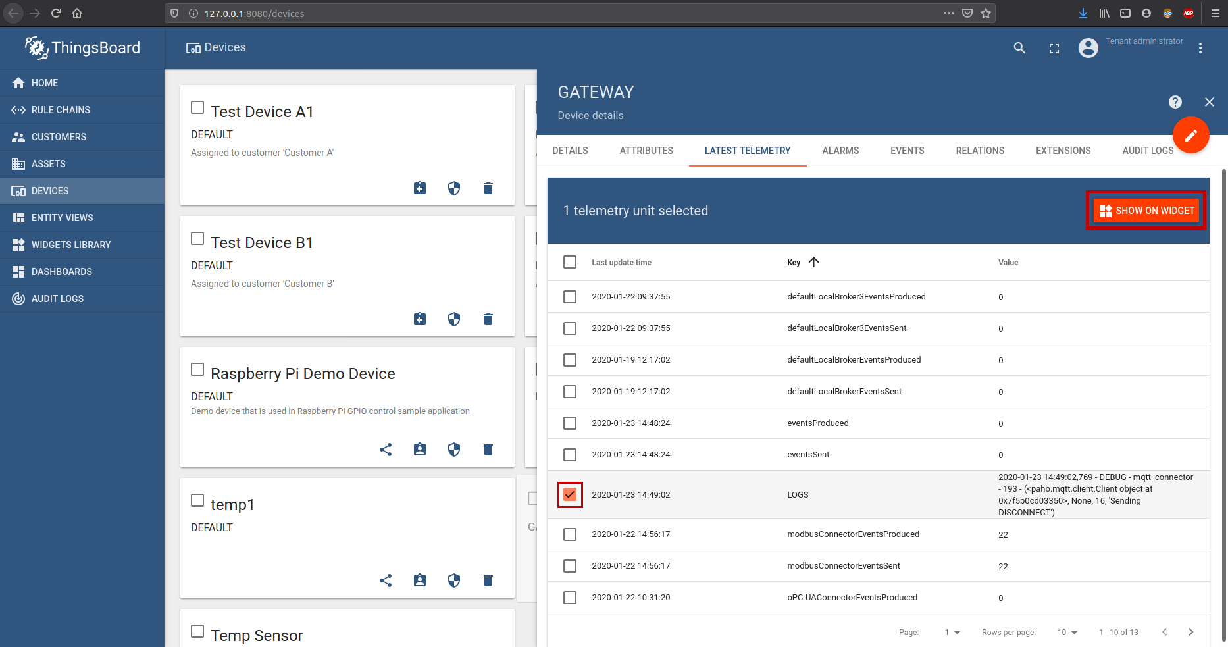
Task: Go to Rule Chains in sidebar
Action: (x=82, y=110)
